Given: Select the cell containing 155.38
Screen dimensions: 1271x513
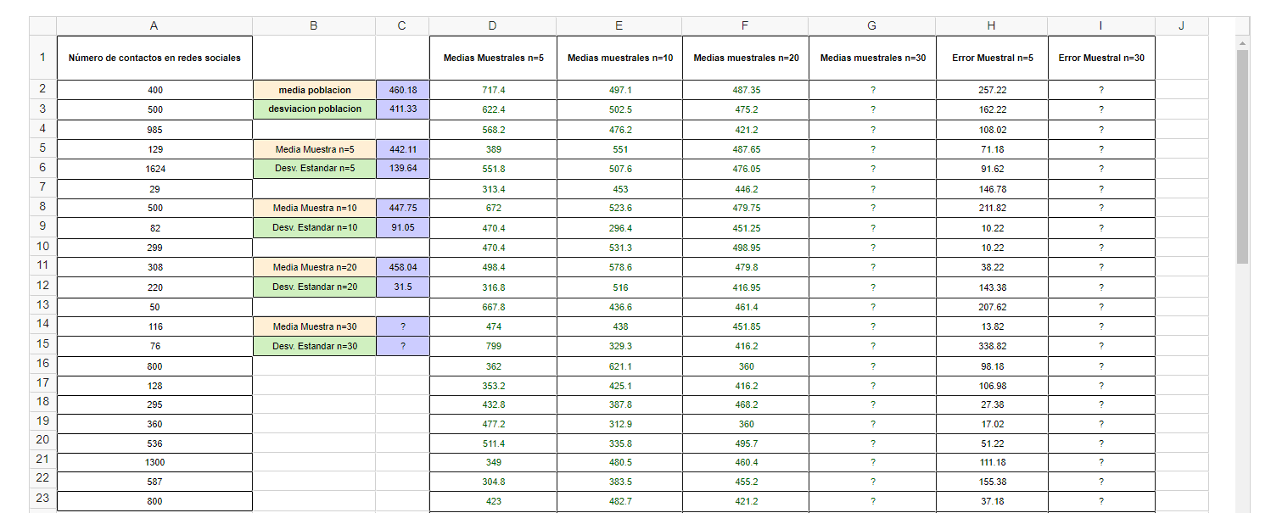Looking at the screenshot, I should 992,481.
